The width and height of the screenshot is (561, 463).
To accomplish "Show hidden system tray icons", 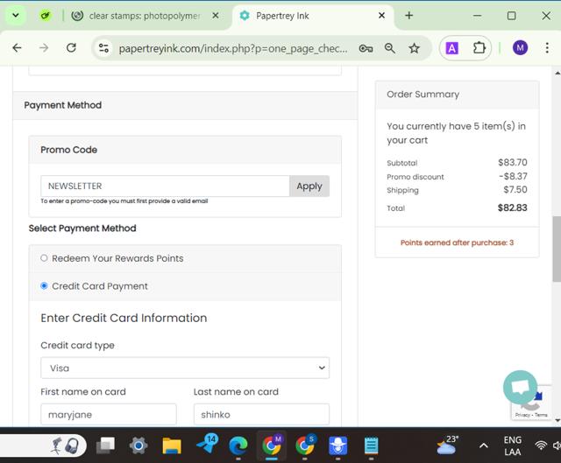I will coord(483,445).
